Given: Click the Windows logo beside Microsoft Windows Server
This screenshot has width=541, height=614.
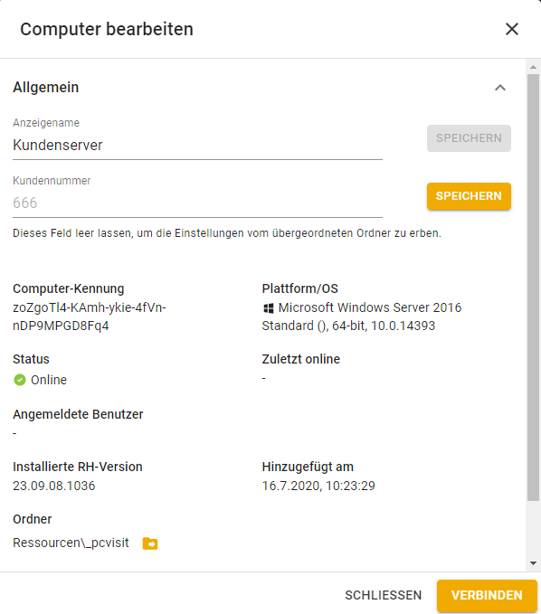Looking at the screenshot, I should 269,308.
